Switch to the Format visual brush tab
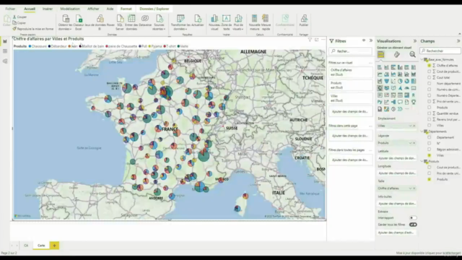 tap(396, 55)
